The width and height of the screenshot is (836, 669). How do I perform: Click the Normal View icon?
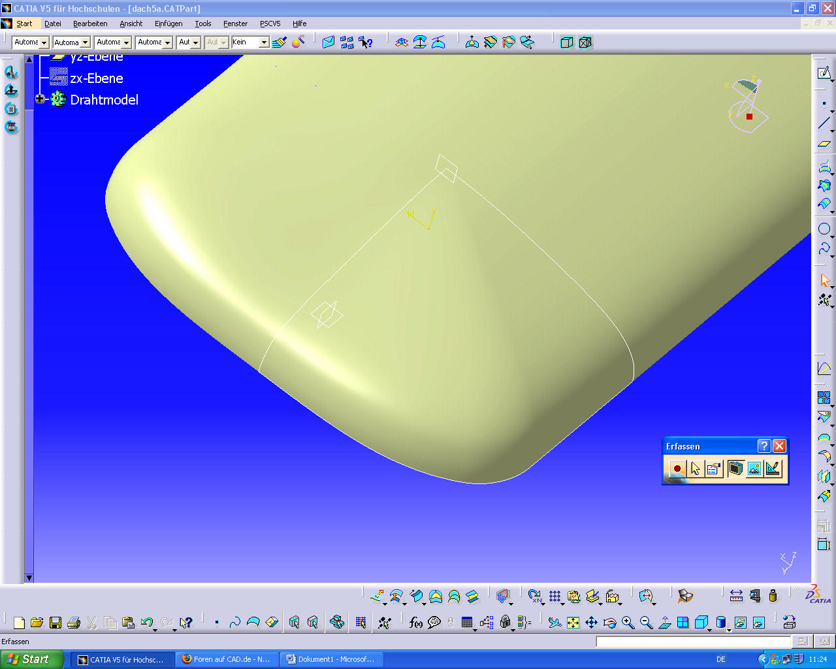click(664, 623)
